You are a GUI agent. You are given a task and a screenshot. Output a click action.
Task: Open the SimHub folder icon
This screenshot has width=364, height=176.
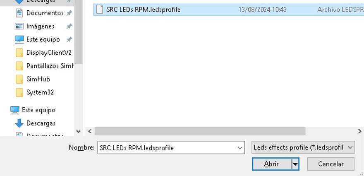pyautogui.click(x=19, y=79)
